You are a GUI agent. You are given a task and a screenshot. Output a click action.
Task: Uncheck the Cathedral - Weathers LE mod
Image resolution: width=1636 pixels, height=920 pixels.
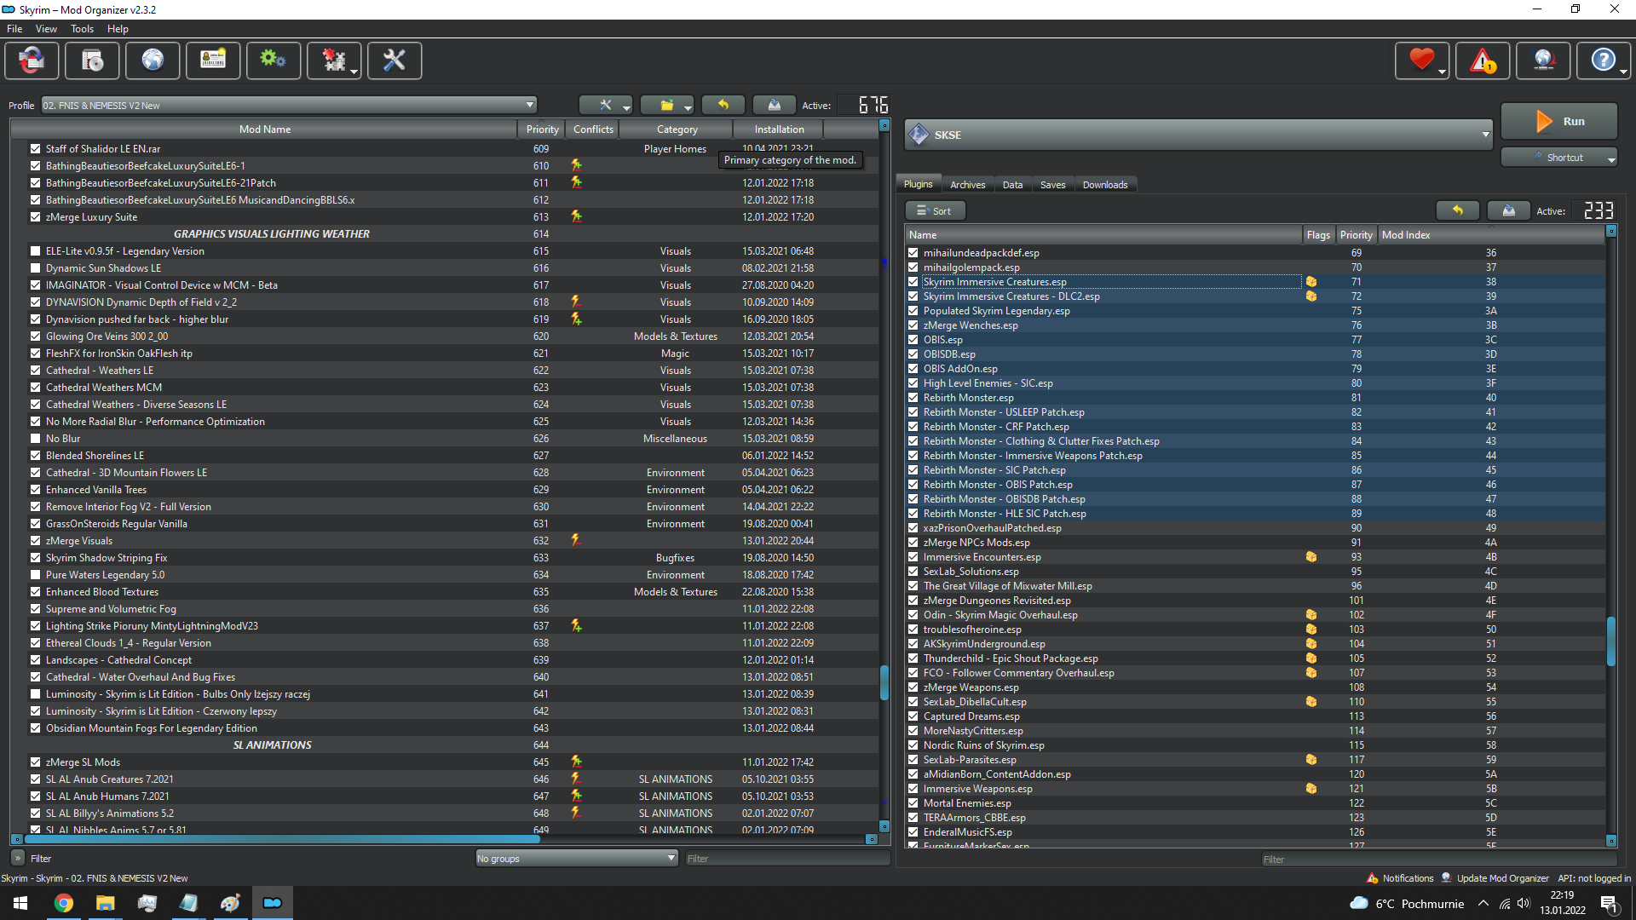pyautogui.click(x=35, y=371)
